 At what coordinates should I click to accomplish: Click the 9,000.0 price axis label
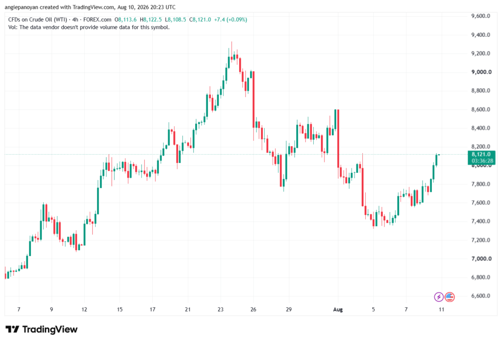coord(481,72)
